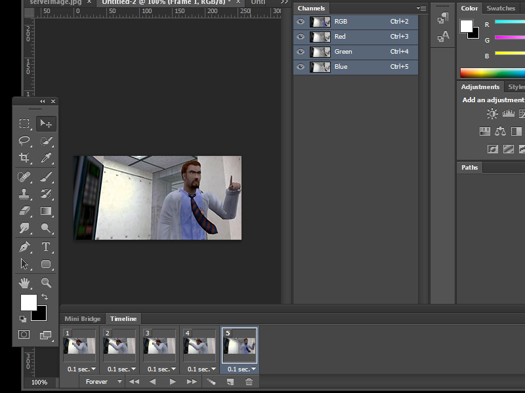Select the Pen tool
This screenshot has width=525, height=393.
(x=24, y=247)
